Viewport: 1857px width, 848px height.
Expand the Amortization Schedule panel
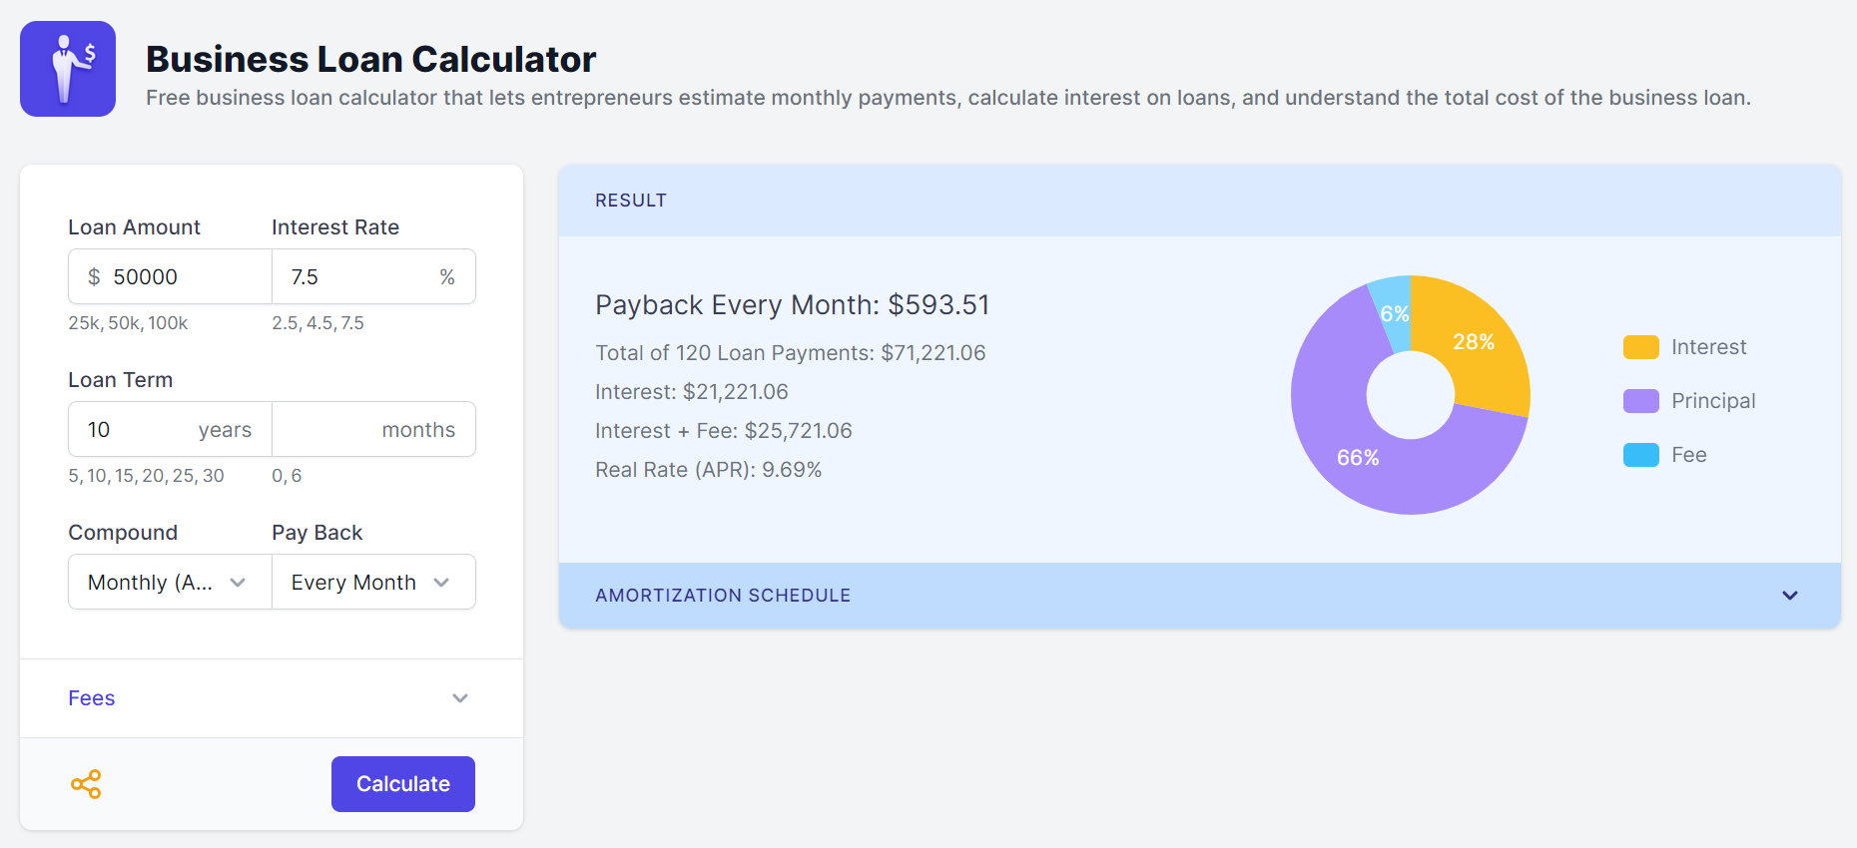click(x=1198, y=596)
